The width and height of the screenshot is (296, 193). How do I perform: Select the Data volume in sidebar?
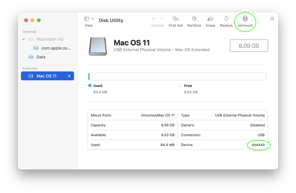point(47,57)
